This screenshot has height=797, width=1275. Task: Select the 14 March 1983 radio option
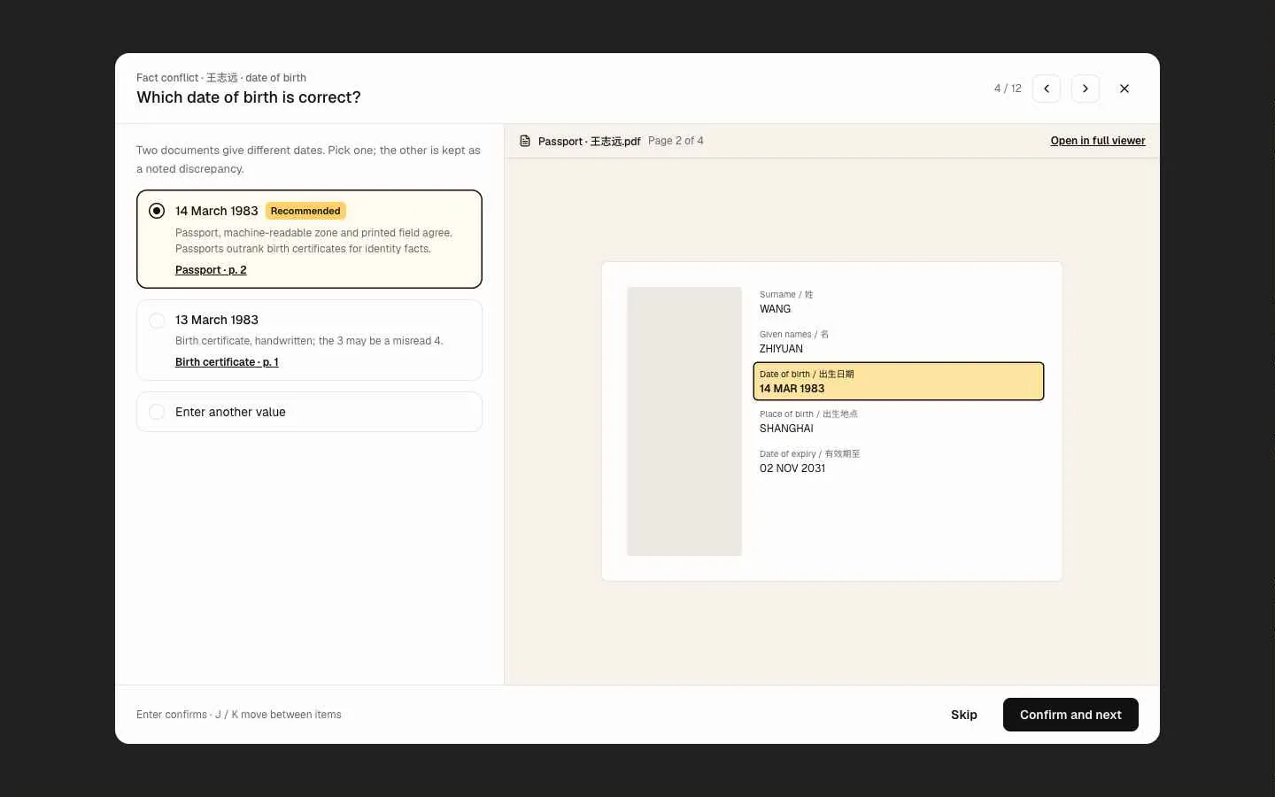tap(157, 211)
